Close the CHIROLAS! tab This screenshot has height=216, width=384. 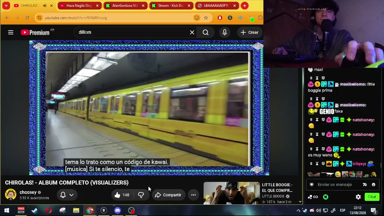[51, 6]
